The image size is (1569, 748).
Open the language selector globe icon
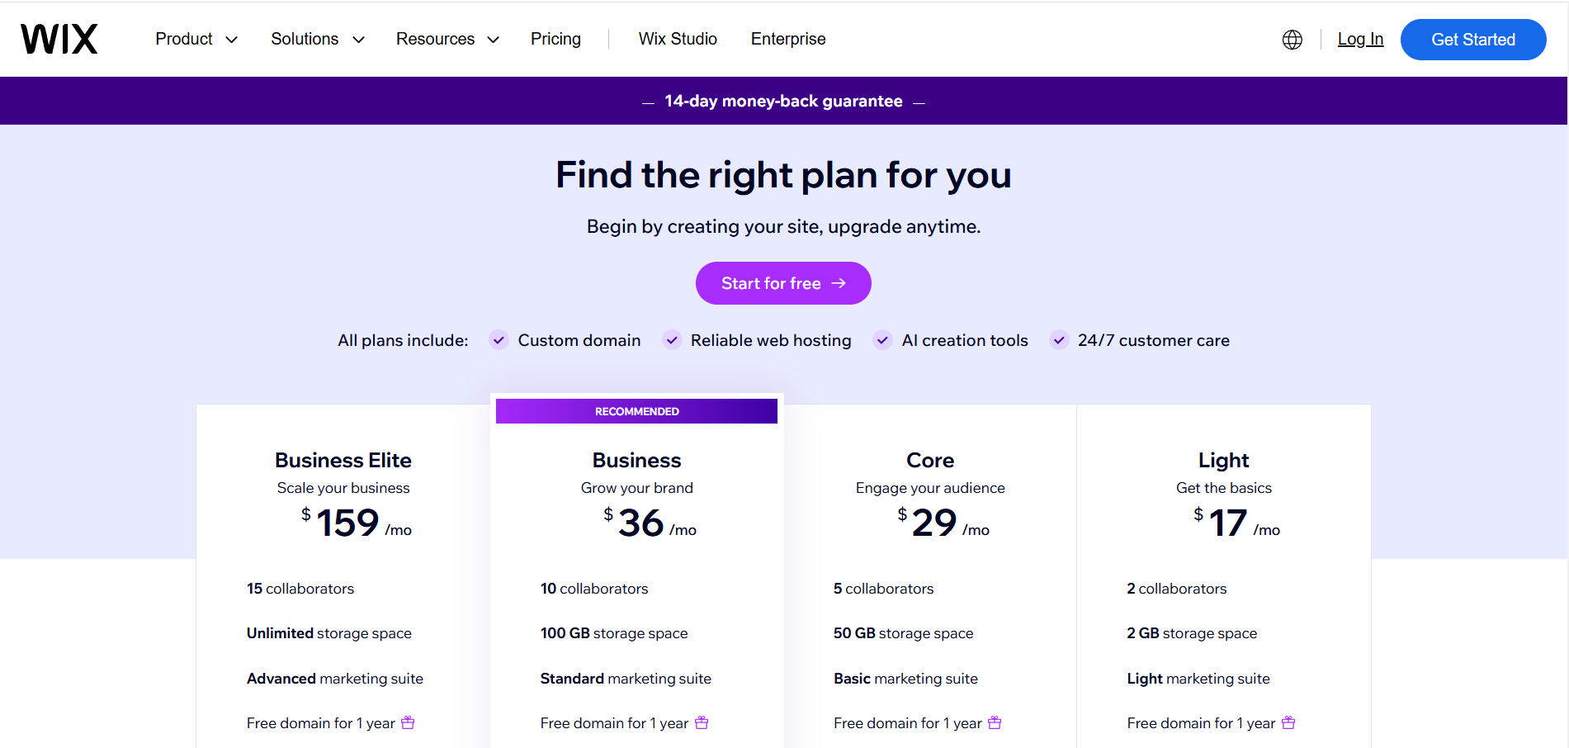1292,39
